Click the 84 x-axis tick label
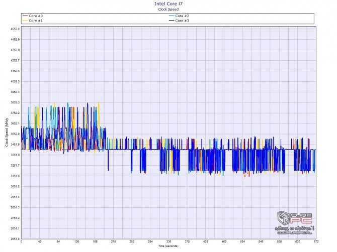Viewport: 337px width, 252px height. 58,241
